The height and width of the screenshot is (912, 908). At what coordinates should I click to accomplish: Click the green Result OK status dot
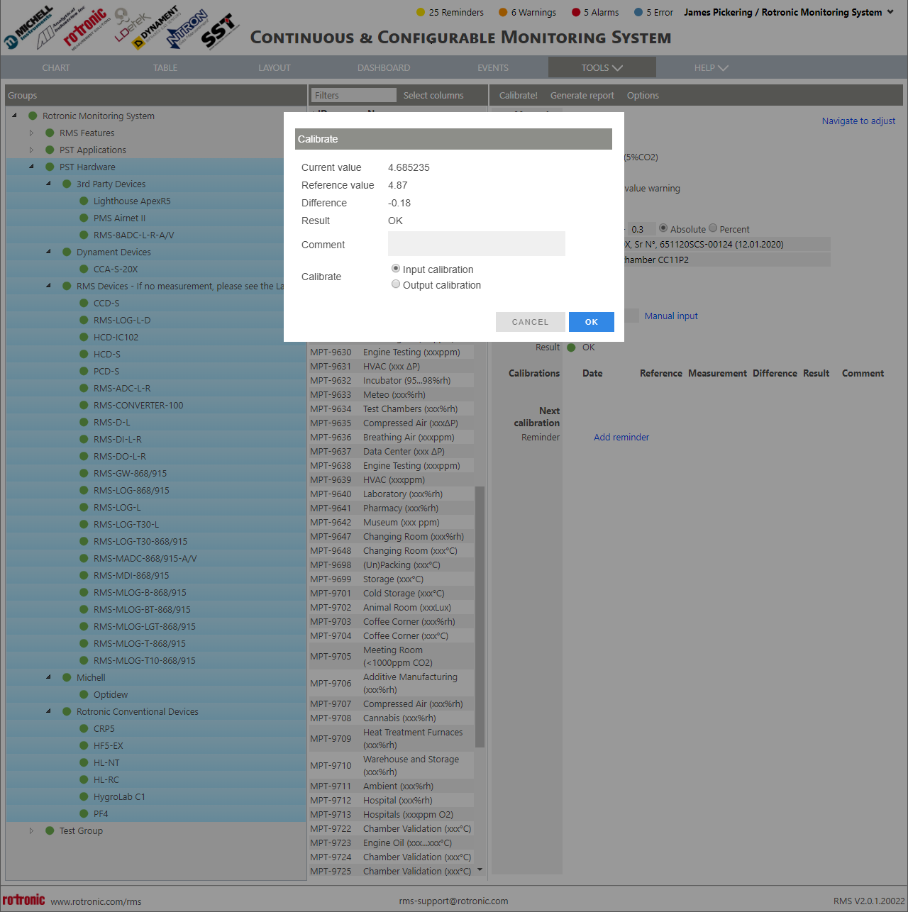click(x=571, y=347)
